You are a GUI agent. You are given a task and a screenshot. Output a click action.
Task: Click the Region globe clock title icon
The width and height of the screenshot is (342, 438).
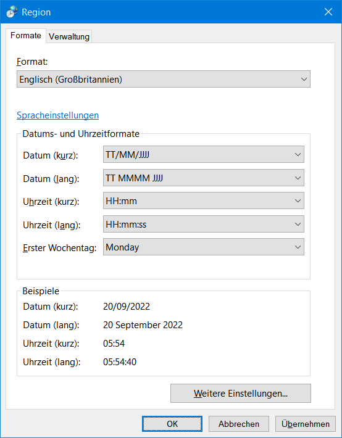(12, 12)
